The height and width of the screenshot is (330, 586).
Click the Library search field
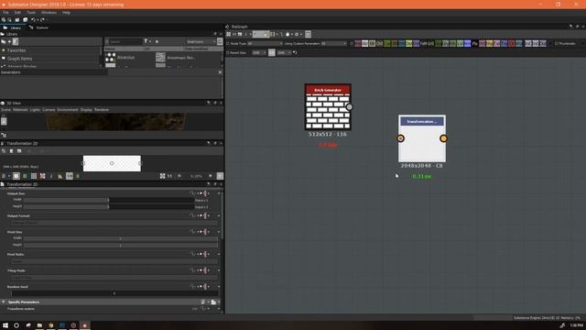point(125,41)
